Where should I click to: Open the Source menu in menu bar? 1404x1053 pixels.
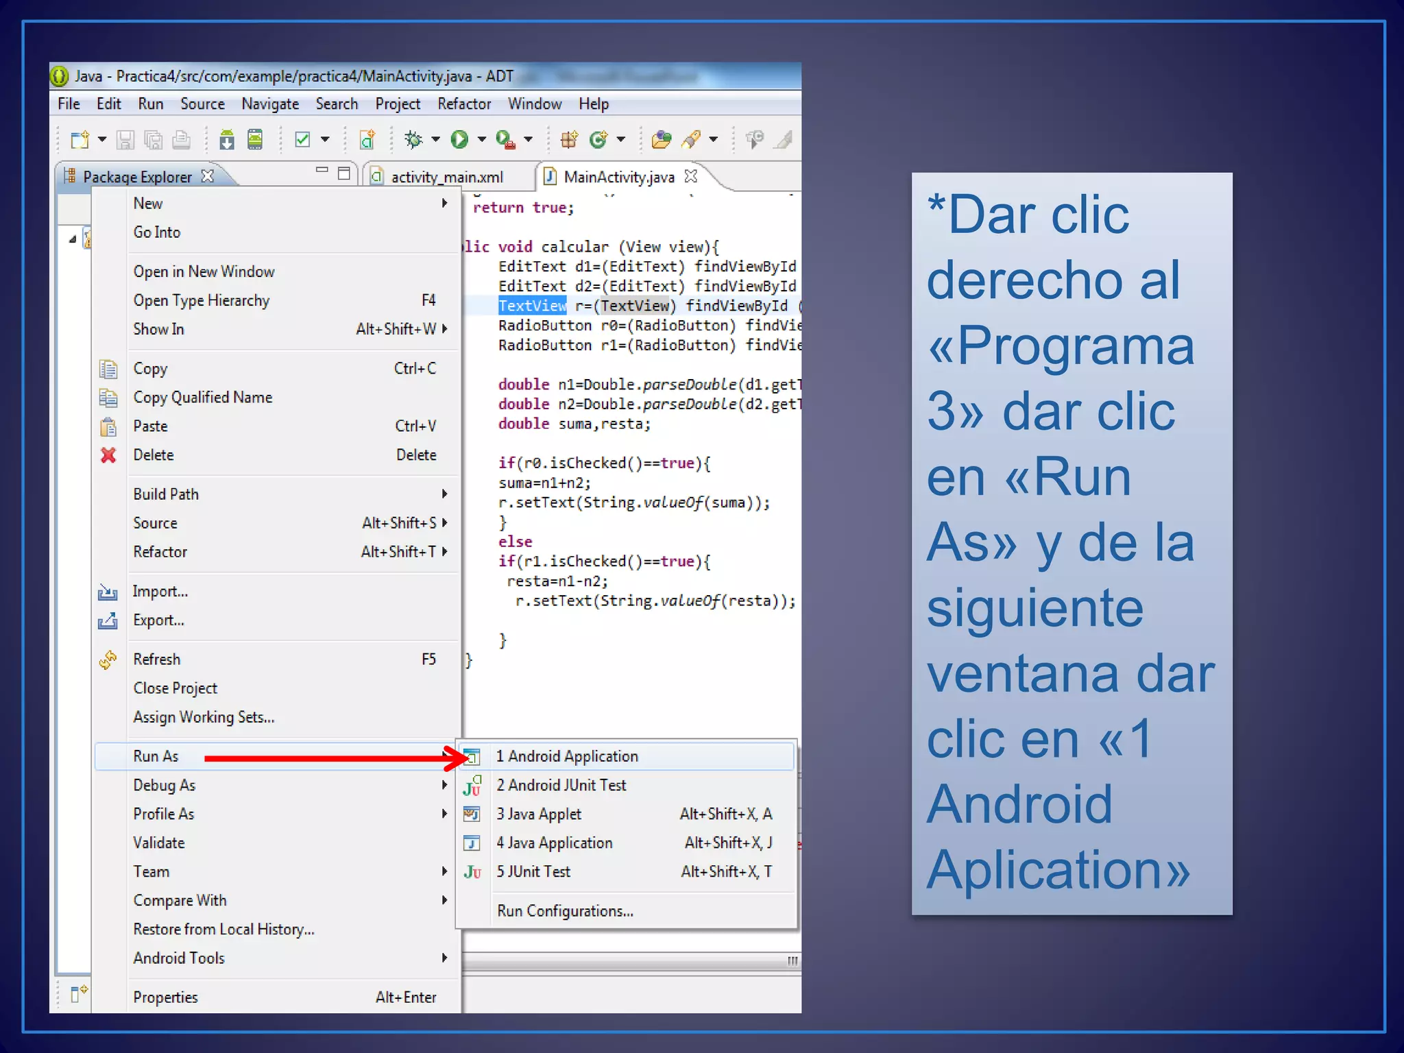(202, 104)
